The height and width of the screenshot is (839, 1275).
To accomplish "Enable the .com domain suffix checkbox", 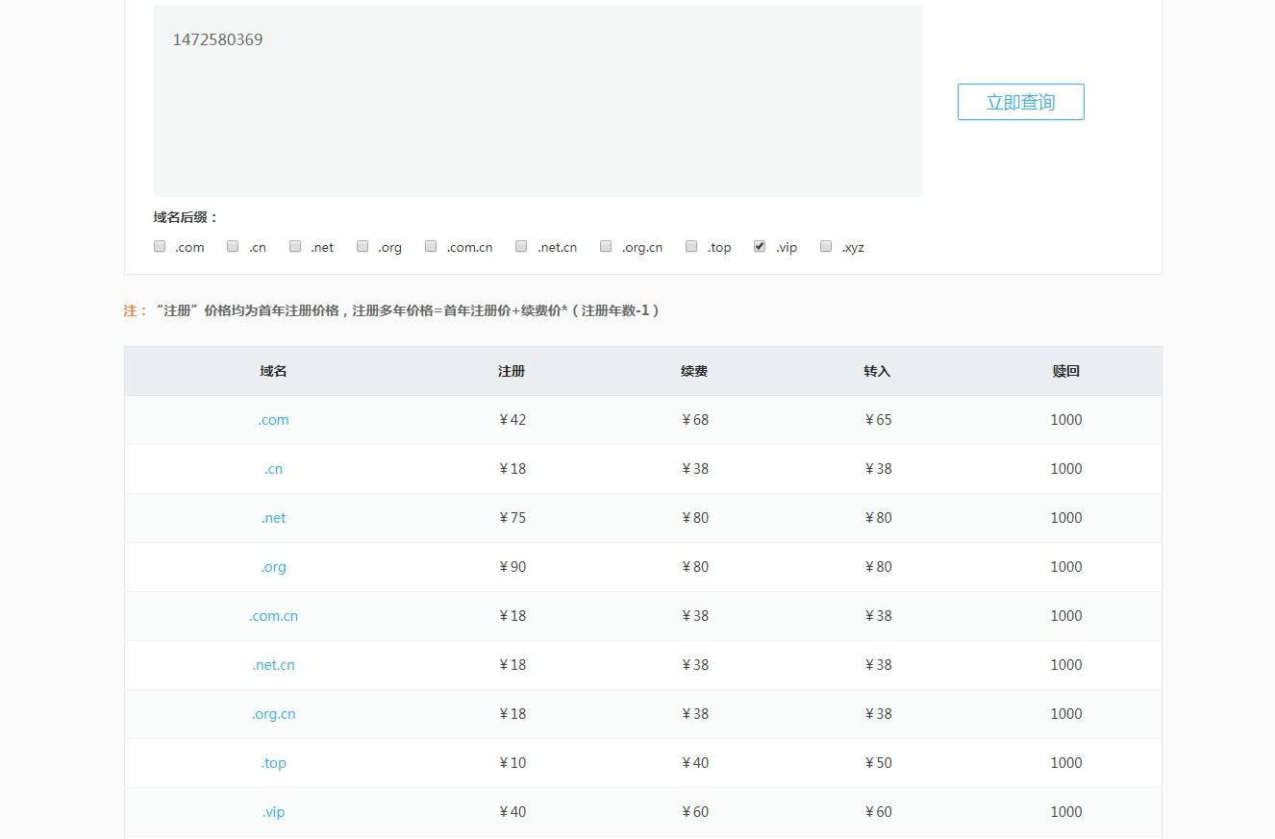I will [159, 246].
